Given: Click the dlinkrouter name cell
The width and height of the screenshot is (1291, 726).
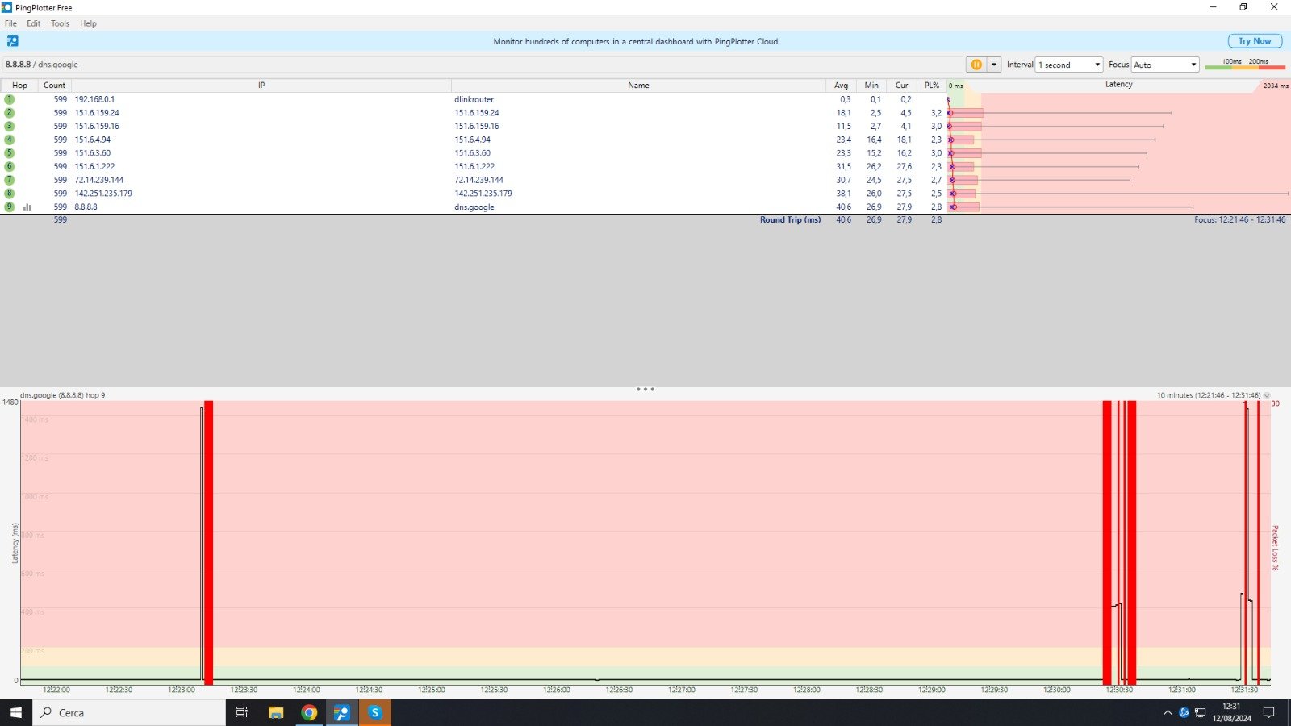Looking at the screenshot, I should [x=474, y=99].
